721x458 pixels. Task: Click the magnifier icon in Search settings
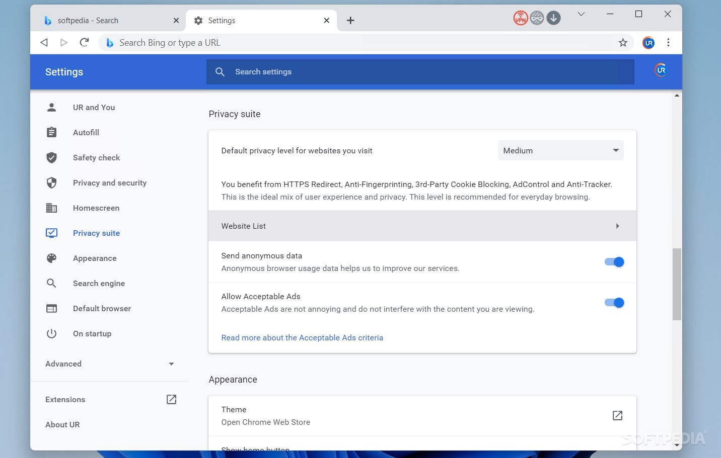click(x=220, y=72)
